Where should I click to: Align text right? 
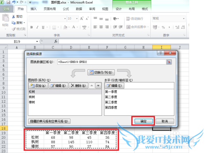click(x=107, y=27)
